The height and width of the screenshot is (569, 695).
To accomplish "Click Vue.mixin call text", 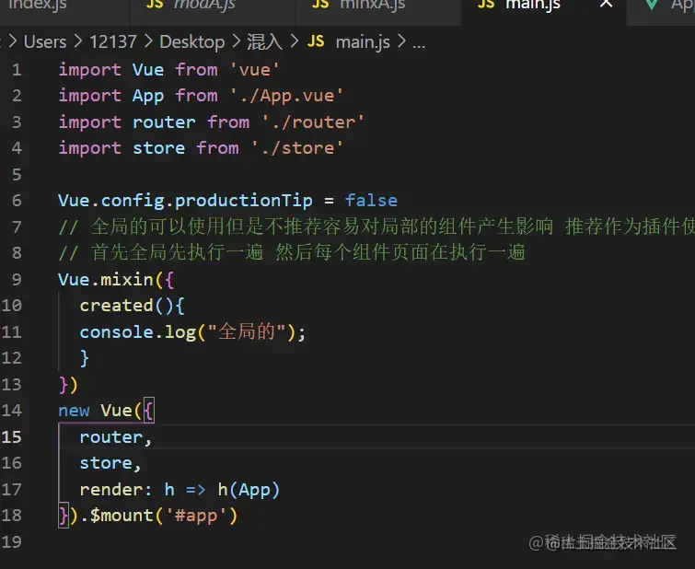I will [x=106, y=280].
